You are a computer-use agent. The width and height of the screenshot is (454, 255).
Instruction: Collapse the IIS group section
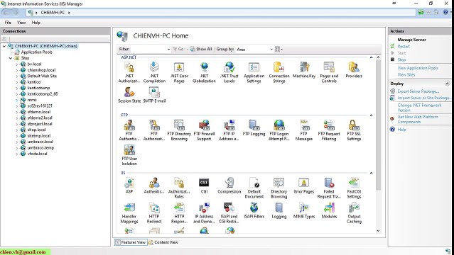point(371,173)
